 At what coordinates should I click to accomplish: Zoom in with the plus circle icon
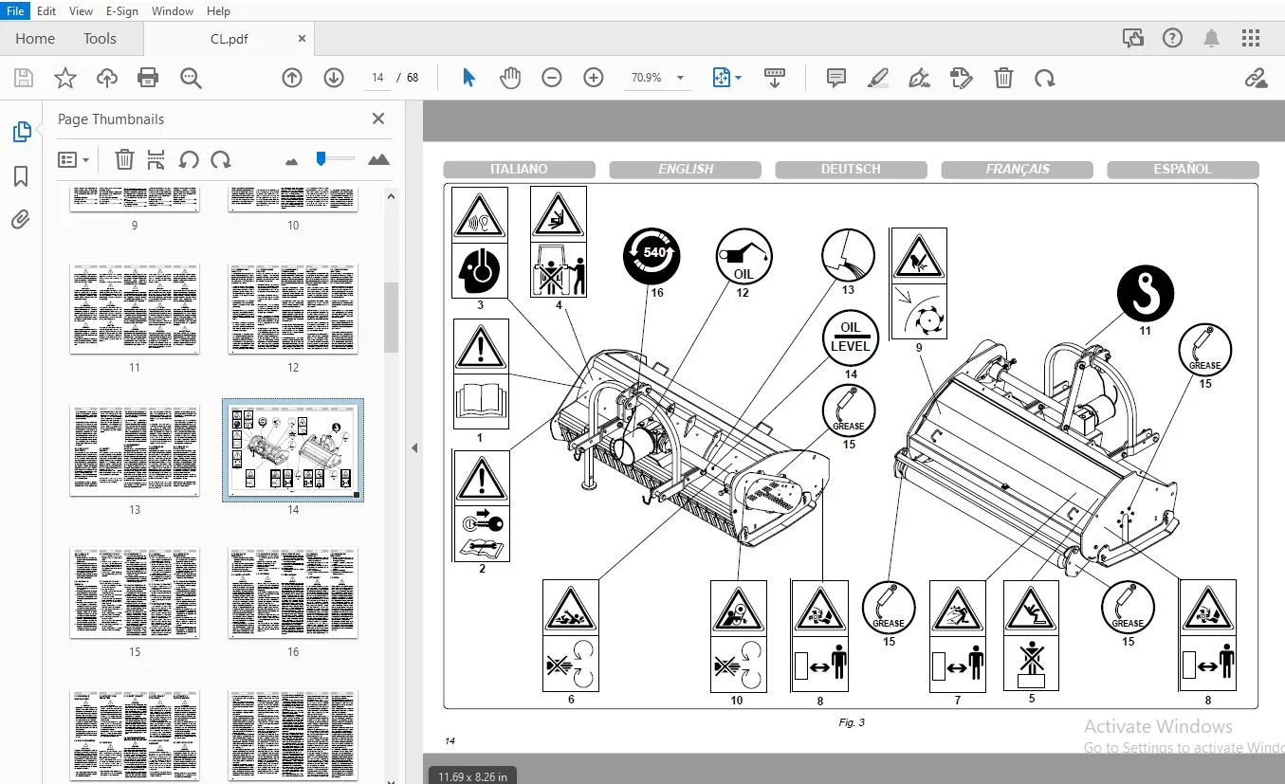click(x=594, y=78)
